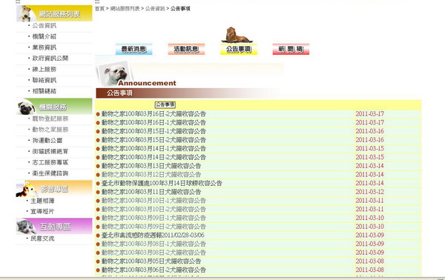Viewport: 445px width, 280px height.
Task: Click orange bullet before 臺北市動物保護處 row
Action: 98,184
